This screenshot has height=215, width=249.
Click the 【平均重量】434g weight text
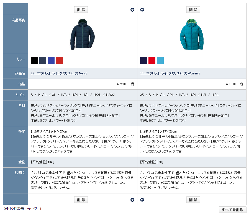pyautogui.click(x=42, y=162)
